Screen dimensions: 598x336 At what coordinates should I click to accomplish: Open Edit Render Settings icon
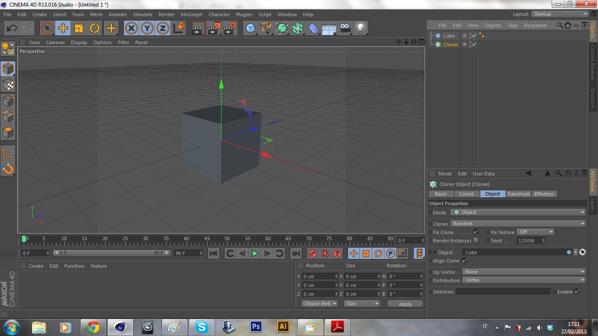(x=230, y=28)
